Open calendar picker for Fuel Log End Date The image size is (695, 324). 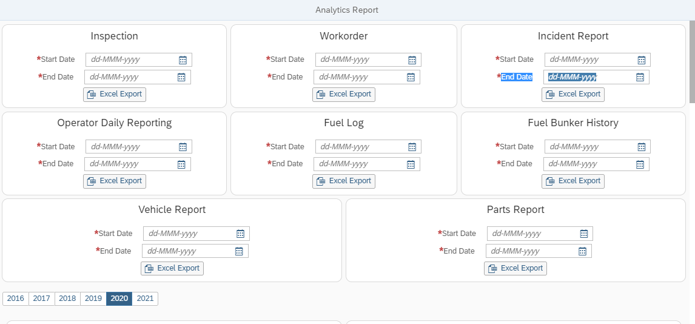coord(411,164)
